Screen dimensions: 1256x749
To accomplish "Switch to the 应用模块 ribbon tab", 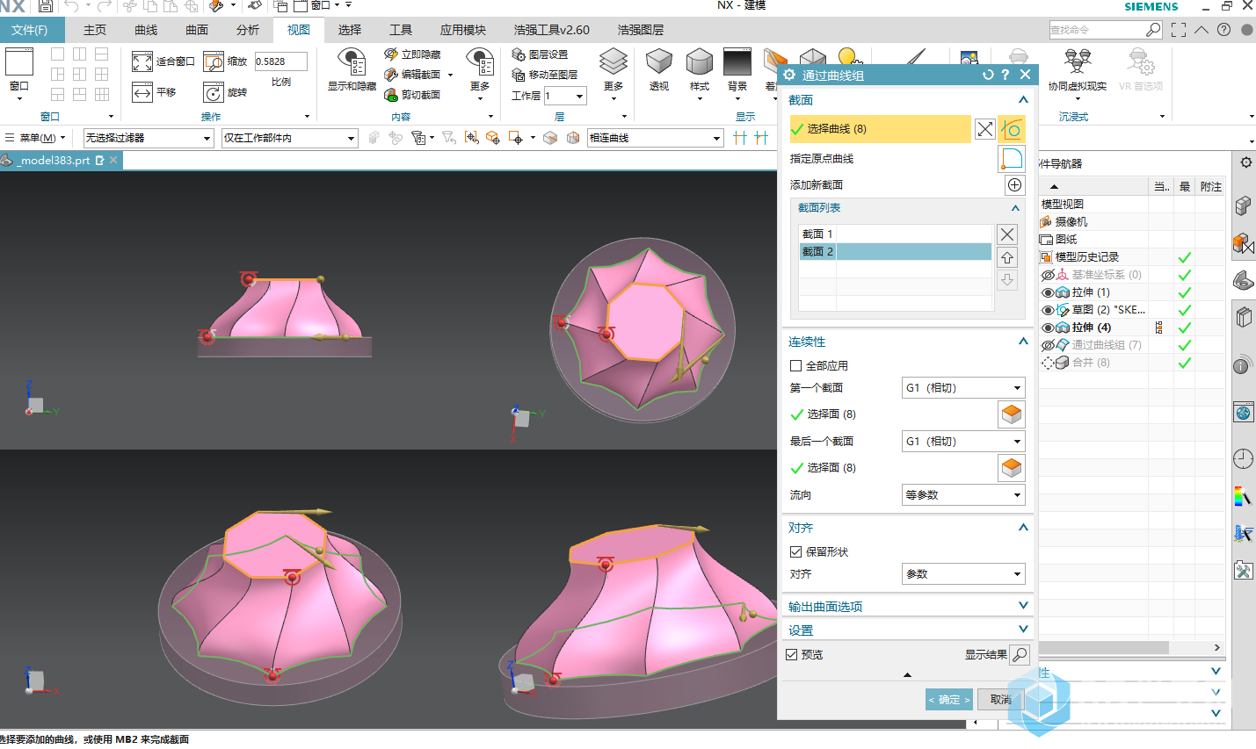I will click(463, 30).
